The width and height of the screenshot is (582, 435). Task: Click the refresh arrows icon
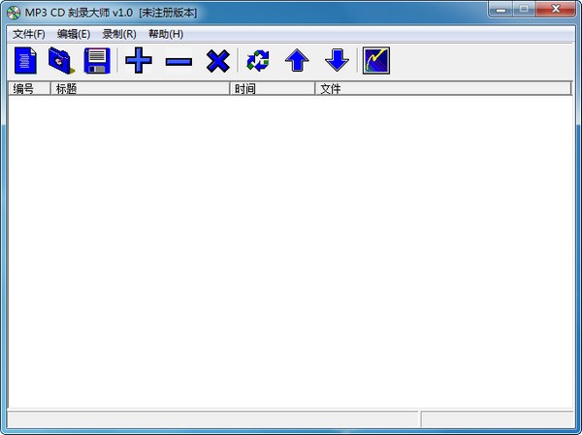258,61
